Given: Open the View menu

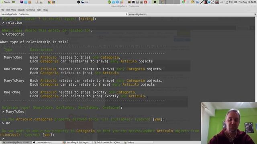Looking at the screenshot, I should (14, 10).
